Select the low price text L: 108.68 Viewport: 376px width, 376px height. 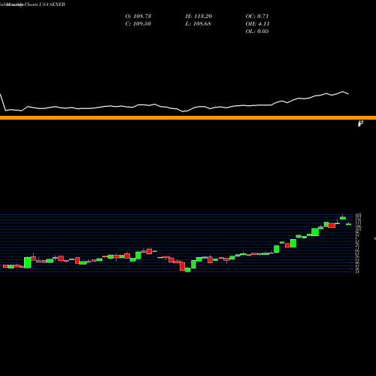point(199,23)
